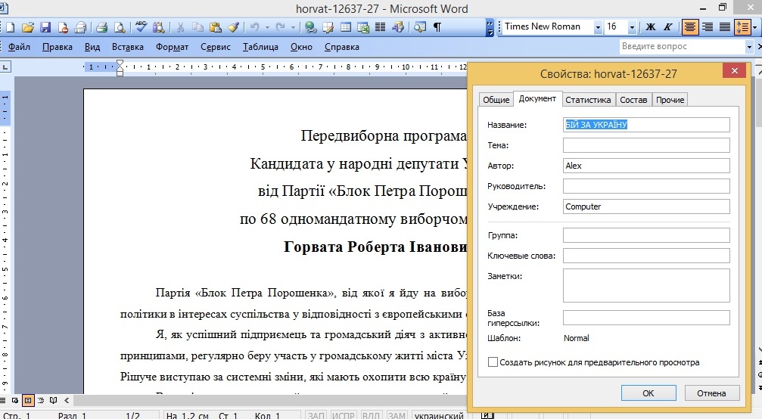This screenshot has width=762, height=419.
Task: Open the Правка menu
Action: (x=58, y=47)
